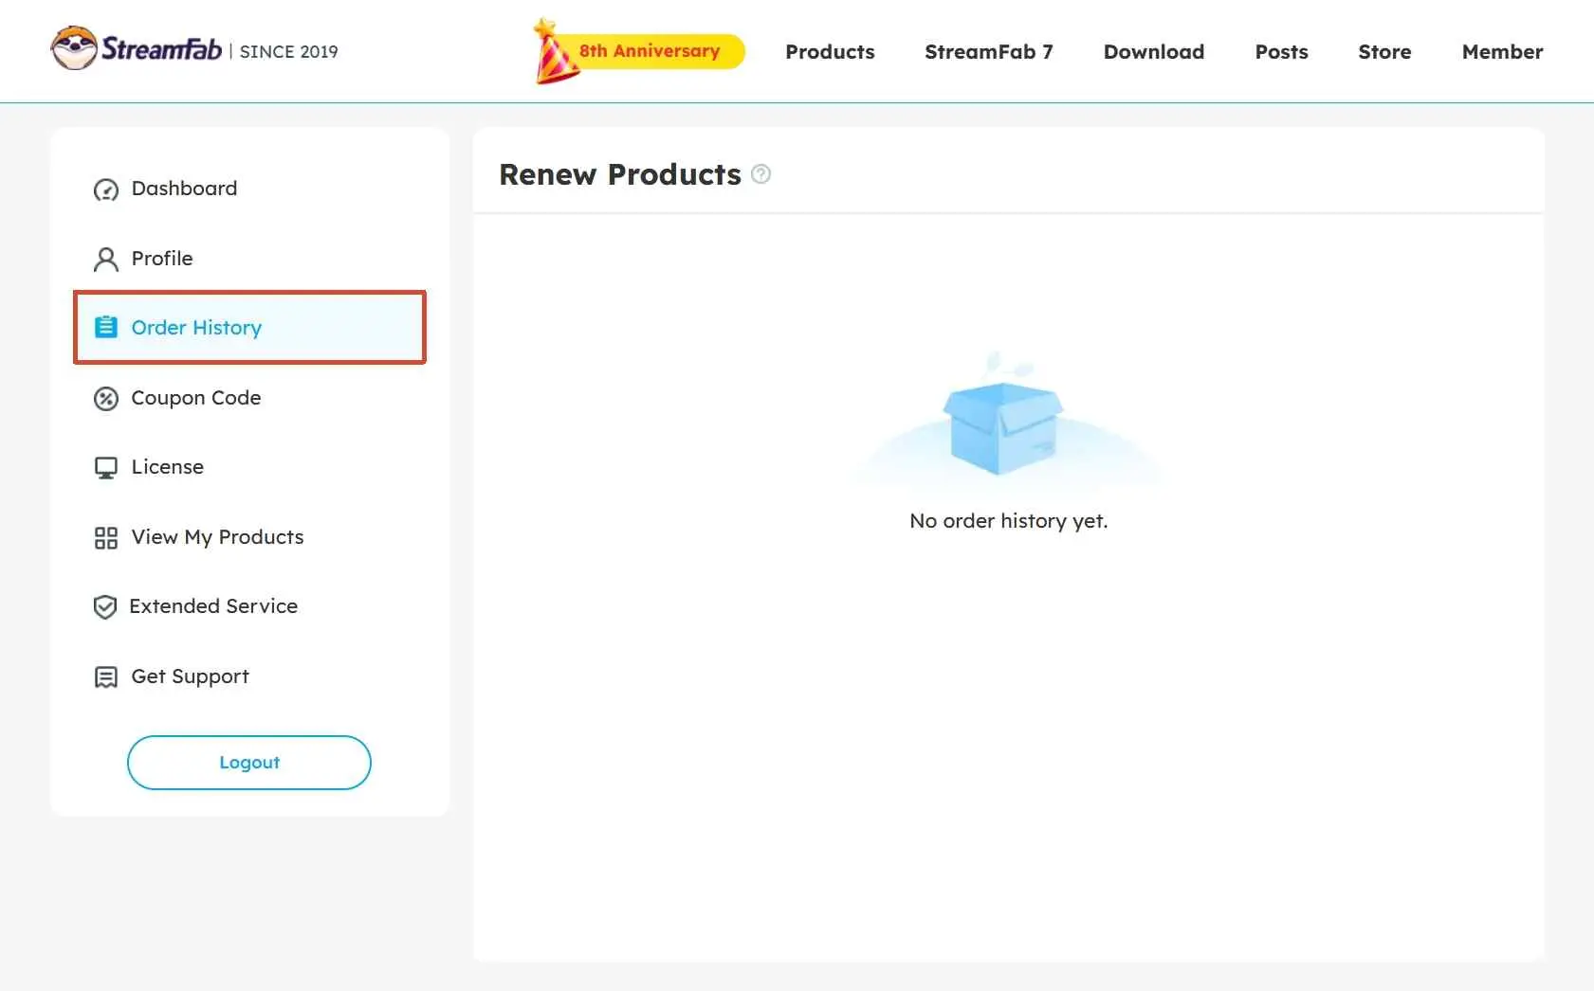1594x991 pixels.
Task: Click the "SINCE 2019" text
Action: tap(289, 52)
